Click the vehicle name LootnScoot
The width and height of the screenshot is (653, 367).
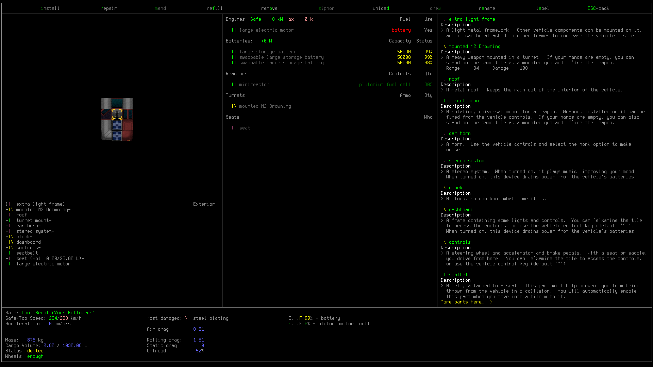[x=35, y=313]
